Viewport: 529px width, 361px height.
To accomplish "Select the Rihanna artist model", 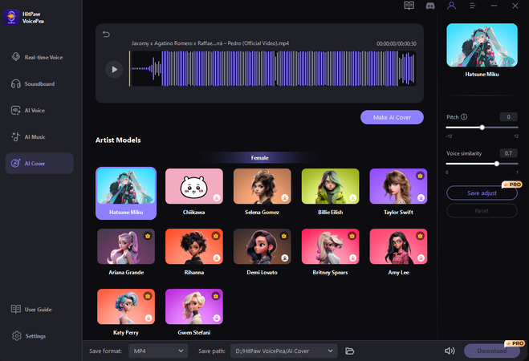I will tap(194, 252).
